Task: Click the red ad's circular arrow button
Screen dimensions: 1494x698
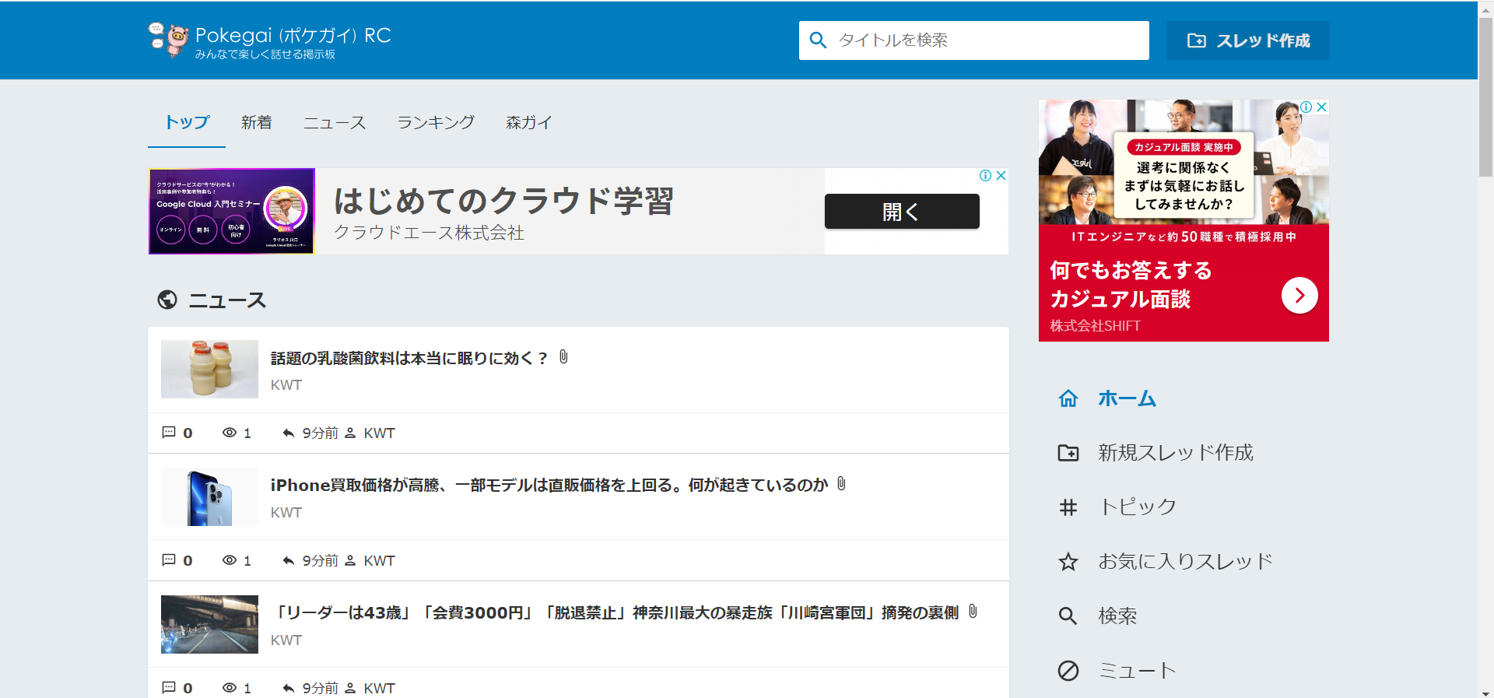Action: point(1299,296)
